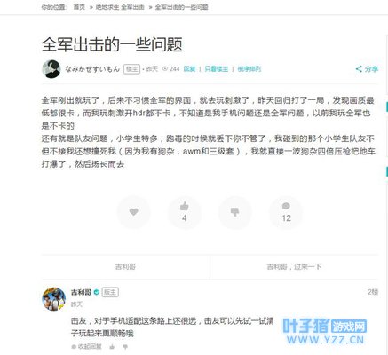This screenshot has height=355, width=388.
Task: Click the 吉利哥 commenter name
Action: pyautogui.click(x=81, y=292)
